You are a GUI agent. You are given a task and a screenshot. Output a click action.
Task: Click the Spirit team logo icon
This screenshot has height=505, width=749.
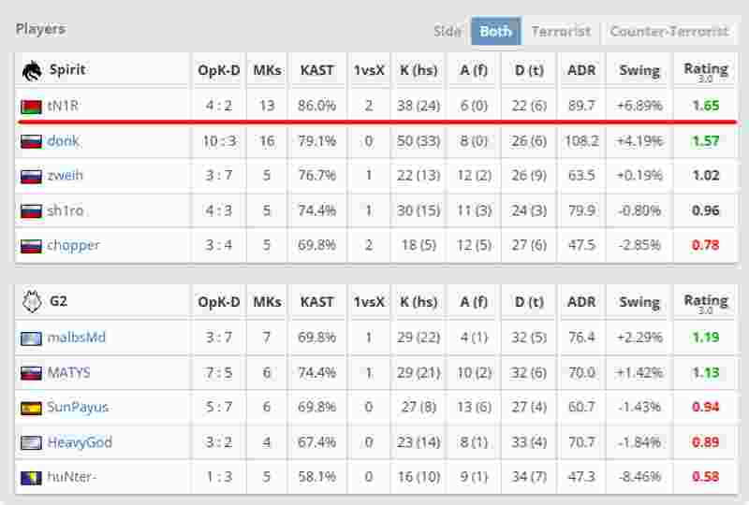click(x=31, y=70)
